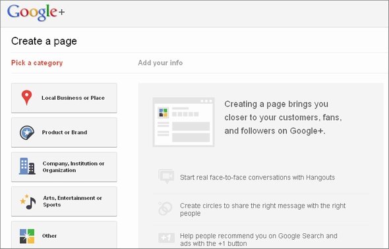Click the Hangouts conversations text
This screenshot has height=249, width=389.
coord(257,177)
